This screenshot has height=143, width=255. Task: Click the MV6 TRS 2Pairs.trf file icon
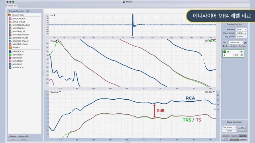[10, 35]
